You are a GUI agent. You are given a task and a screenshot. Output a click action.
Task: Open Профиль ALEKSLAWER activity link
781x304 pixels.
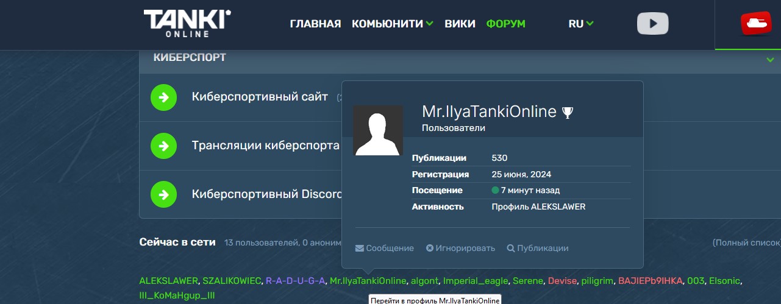pos(538,207)
